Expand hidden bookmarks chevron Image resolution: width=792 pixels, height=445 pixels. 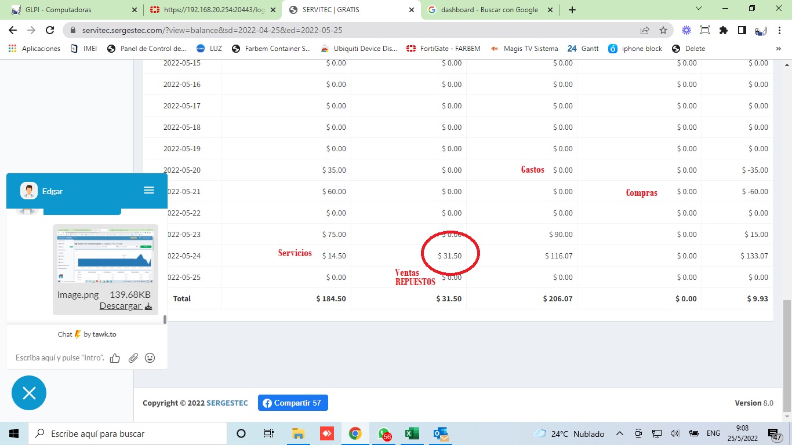(778, 49)
